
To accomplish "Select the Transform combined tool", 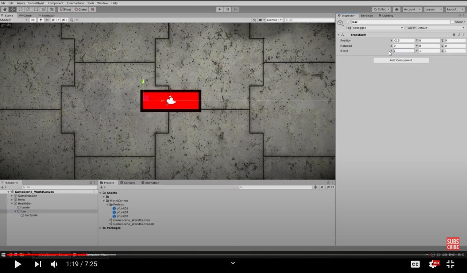I will point(44,9).
